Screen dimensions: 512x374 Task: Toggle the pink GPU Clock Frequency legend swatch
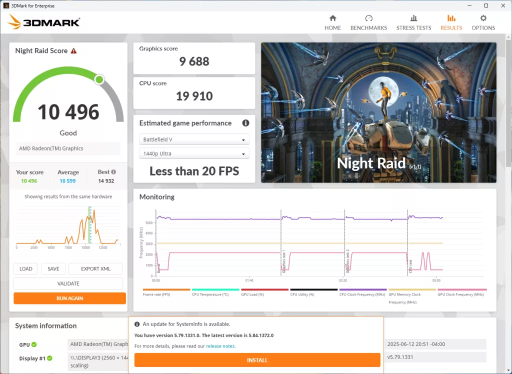(x=462, y=289)
